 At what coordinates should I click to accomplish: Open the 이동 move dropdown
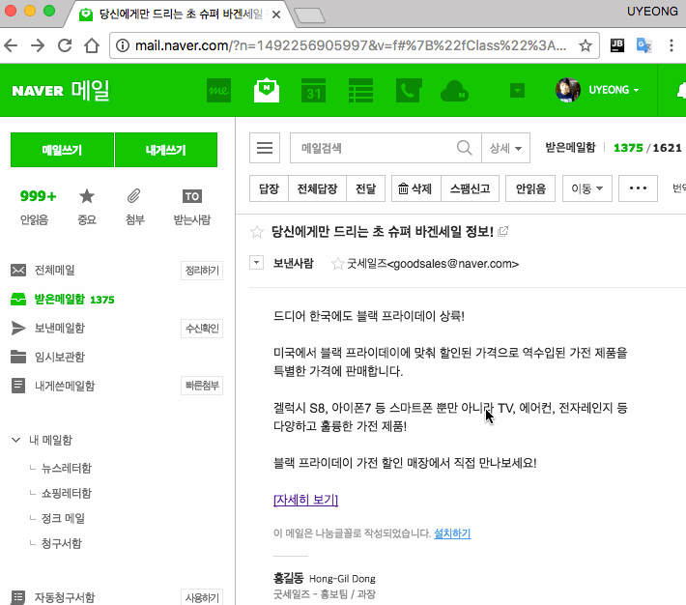(586, 188)
